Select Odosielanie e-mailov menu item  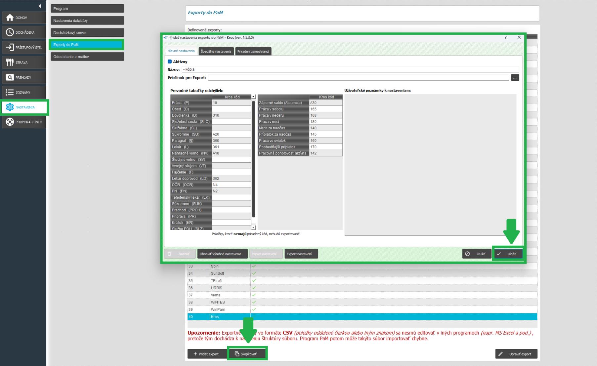[87, 57]
